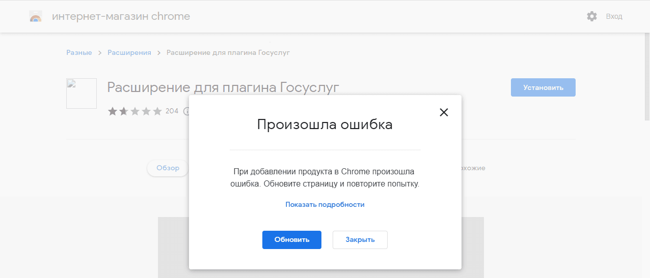Click the first rating star
Viewport: 650px width, 278px height.
click(112, 111)
